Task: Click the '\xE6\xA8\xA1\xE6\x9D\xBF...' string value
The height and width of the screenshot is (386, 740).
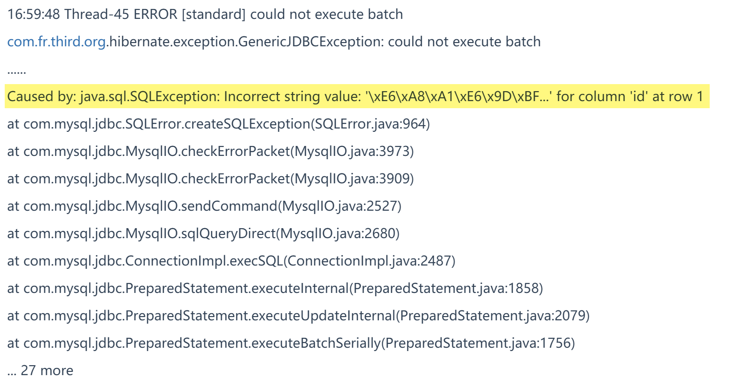Action: [458, 97]
